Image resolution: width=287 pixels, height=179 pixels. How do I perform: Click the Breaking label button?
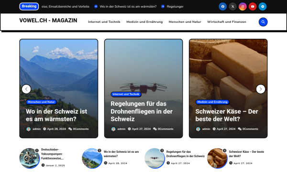pyautogui.click(x=29, y=6)
